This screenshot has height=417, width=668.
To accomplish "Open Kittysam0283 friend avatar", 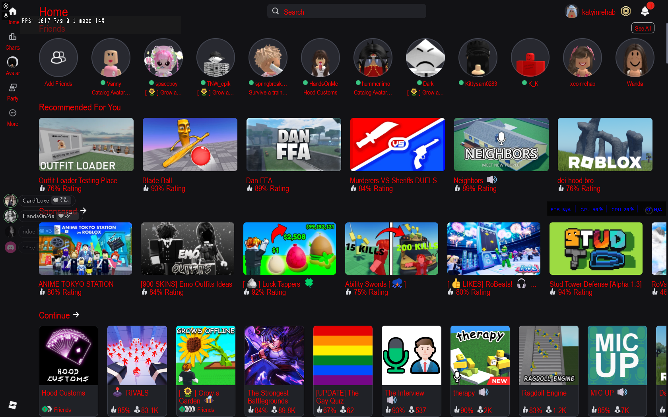I will coord(478,58).
